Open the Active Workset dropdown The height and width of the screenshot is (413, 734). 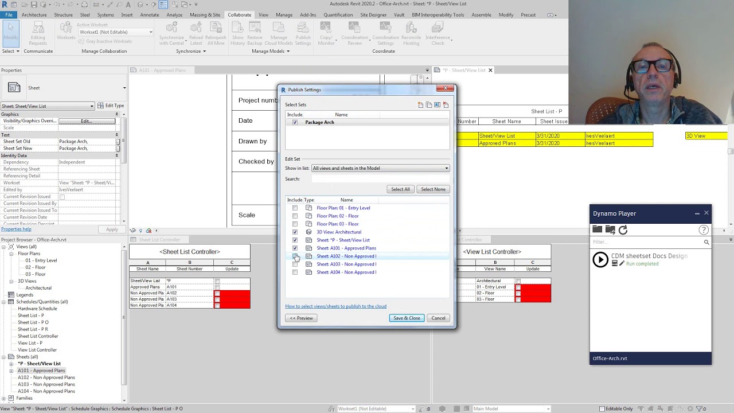click(116, 32)
